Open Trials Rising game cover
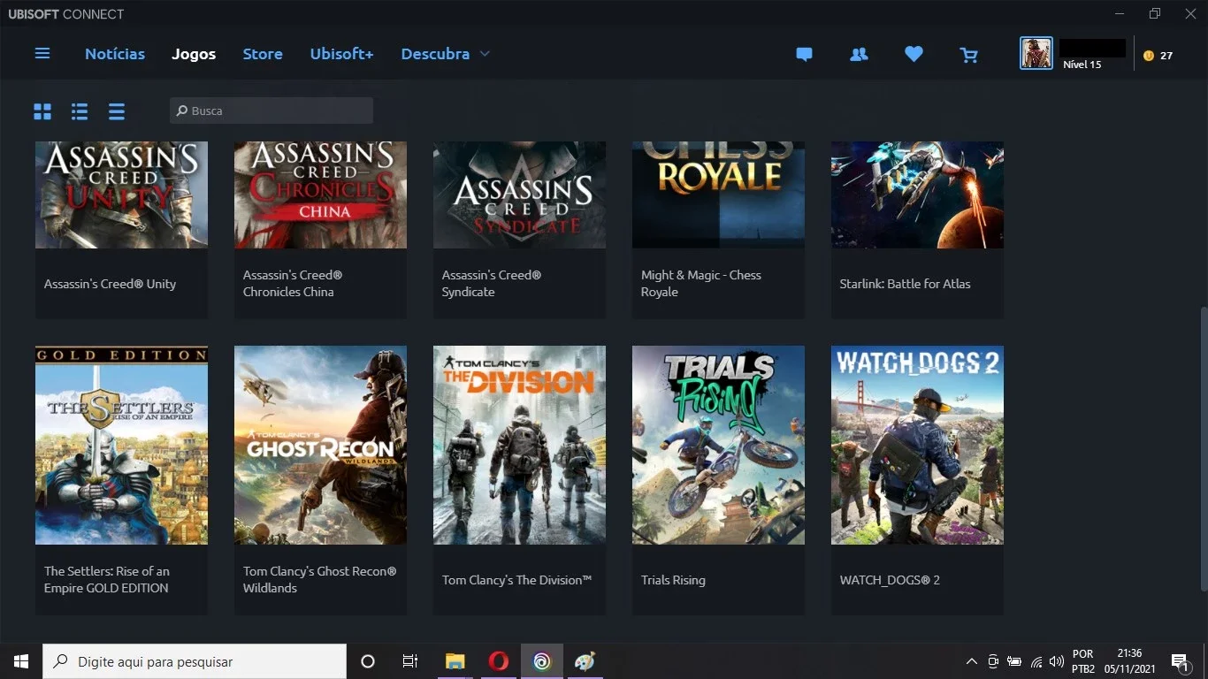This screenshot has width=1208, height=679. coord(718,445)
